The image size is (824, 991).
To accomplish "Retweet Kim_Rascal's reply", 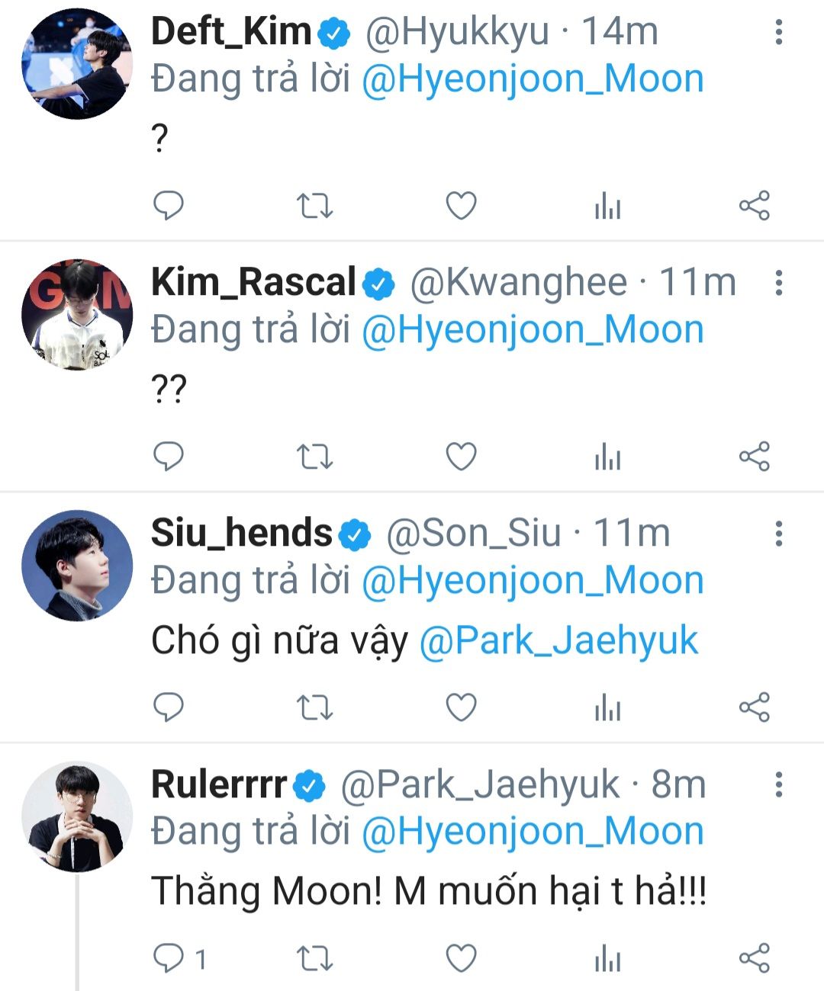I will (x=314, y=457).
